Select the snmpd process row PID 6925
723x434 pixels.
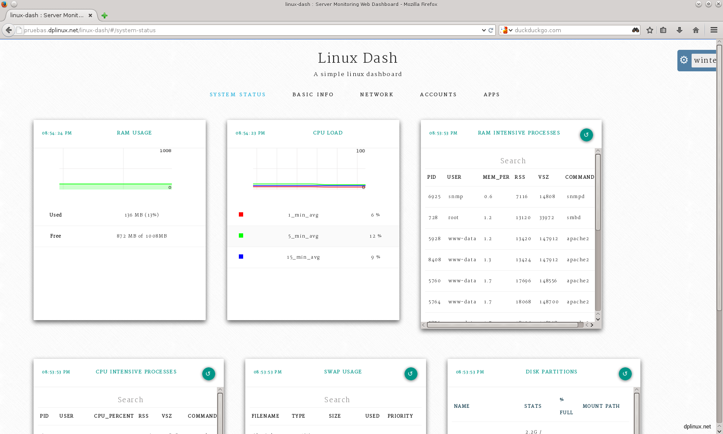(510, 197)
